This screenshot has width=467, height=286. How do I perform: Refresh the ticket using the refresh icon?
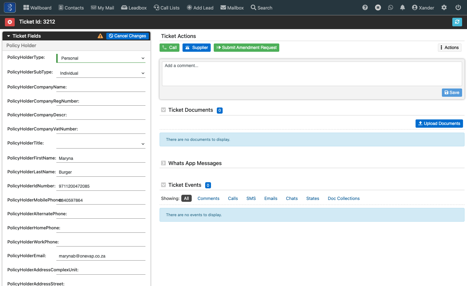pos(457,22)
